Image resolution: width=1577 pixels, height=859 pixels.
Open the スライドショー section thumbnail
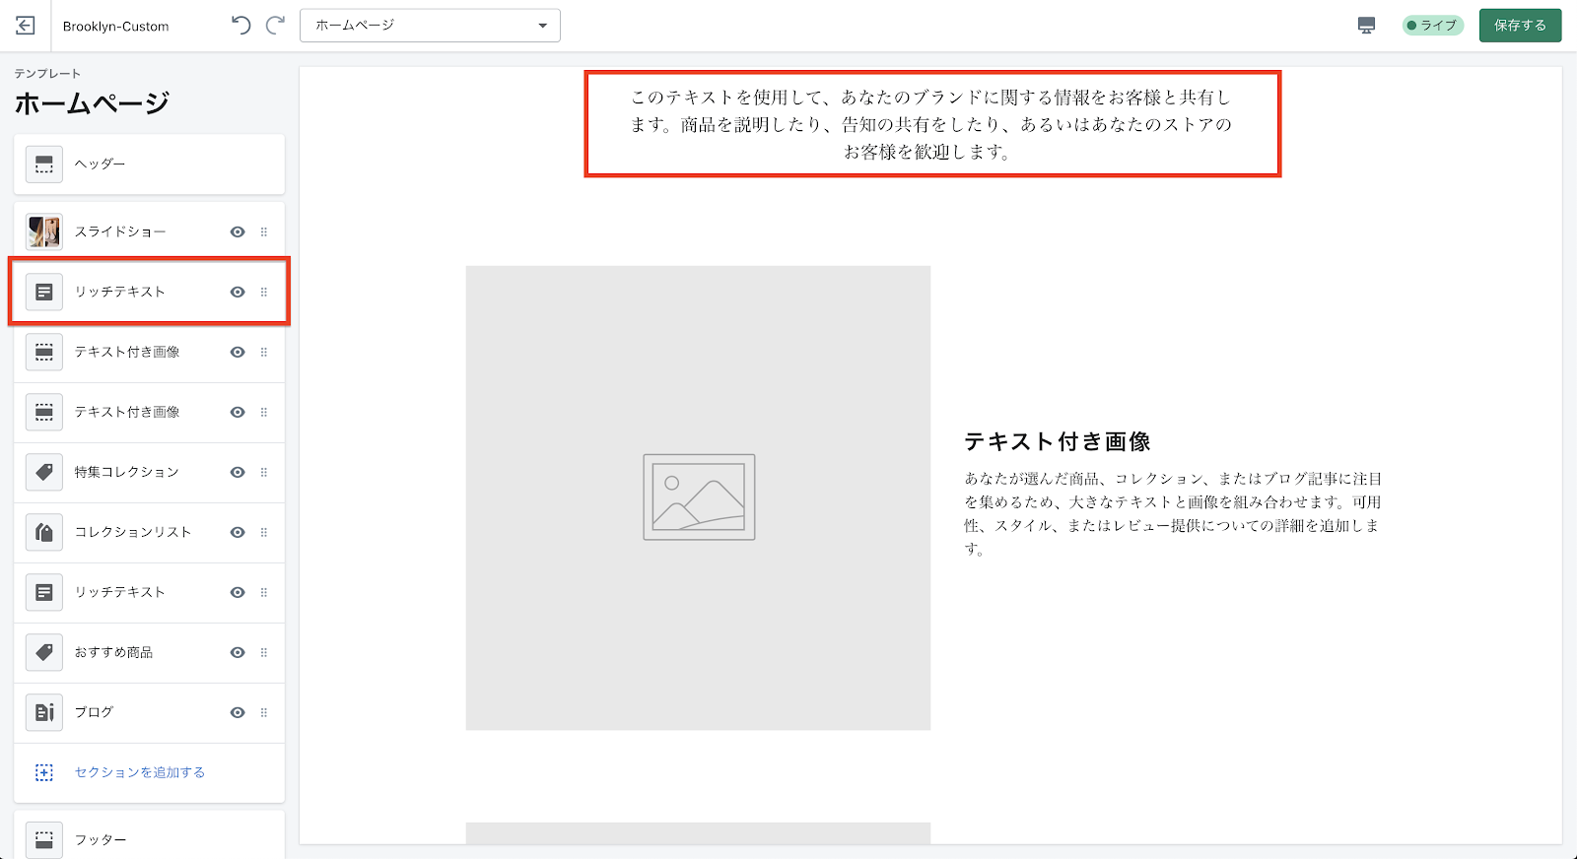click(44, 231)
